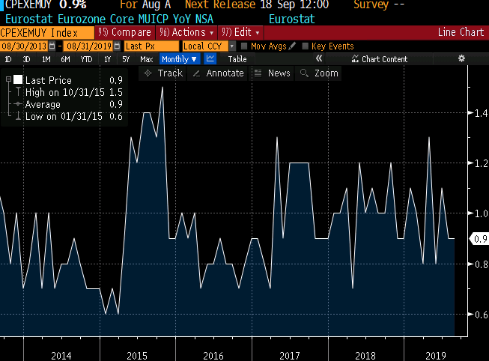Open the Edit menu
Viewport: 489px width, 361px height.
(x=243, y=32)
